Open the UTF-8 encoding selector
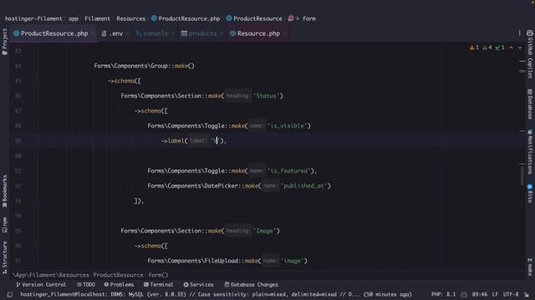This screenshot has width=535, height=300. pyautogui.click(x=511, y=294)
